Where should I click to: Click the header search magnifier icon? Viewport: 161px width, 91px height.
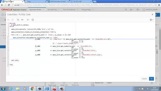click(126, 10)
